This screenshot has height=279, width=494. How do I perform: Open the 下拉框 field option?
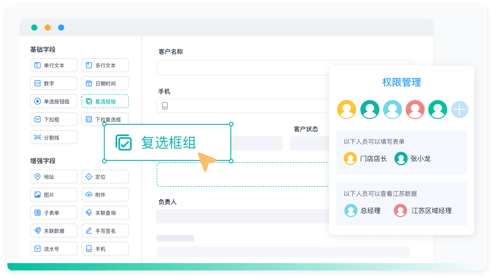tap(53, 119)
